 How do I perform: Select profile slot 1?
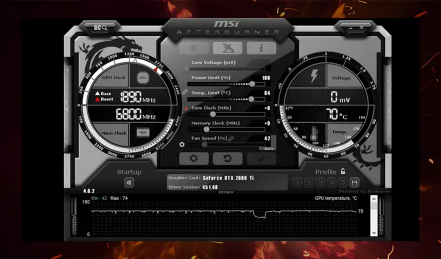point(297,182)
